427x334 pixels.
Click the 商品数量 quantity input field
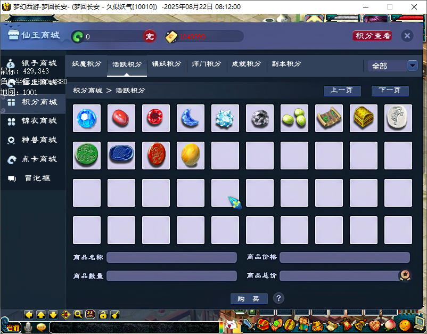click(x=171, y=276)
